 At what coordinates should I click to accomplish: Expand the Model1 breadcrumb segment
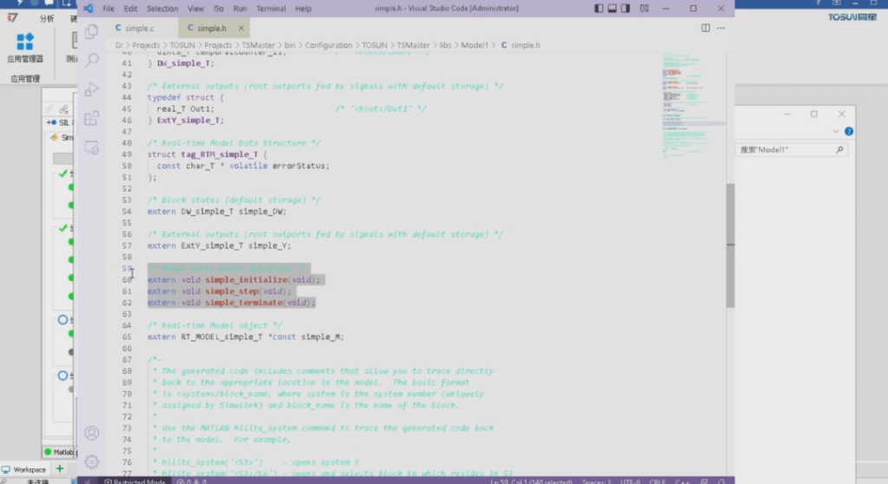click(473, 45)
